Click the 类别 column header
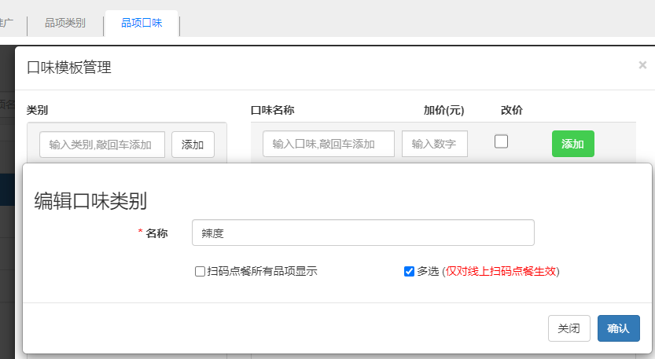 coord(38,111)
